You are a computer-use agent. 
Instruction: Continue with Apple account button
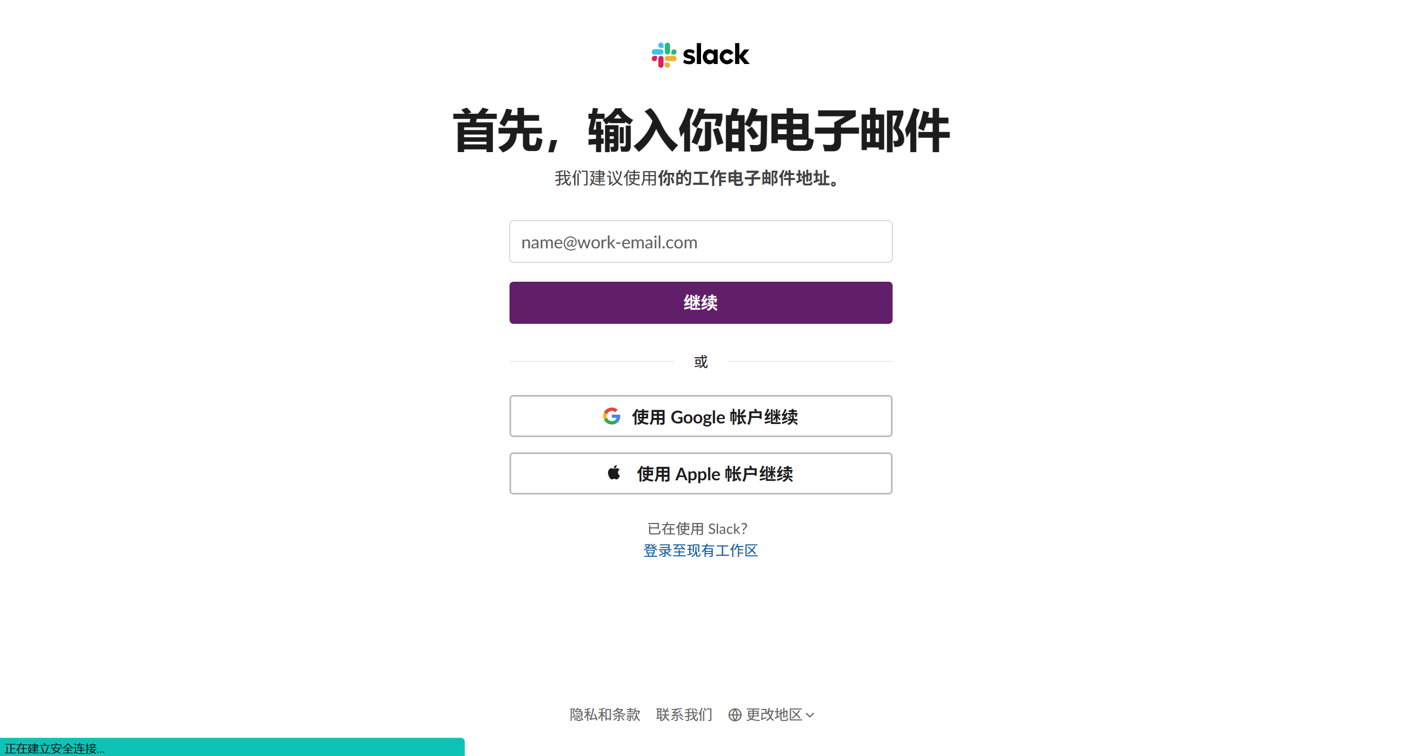(700, 473)
